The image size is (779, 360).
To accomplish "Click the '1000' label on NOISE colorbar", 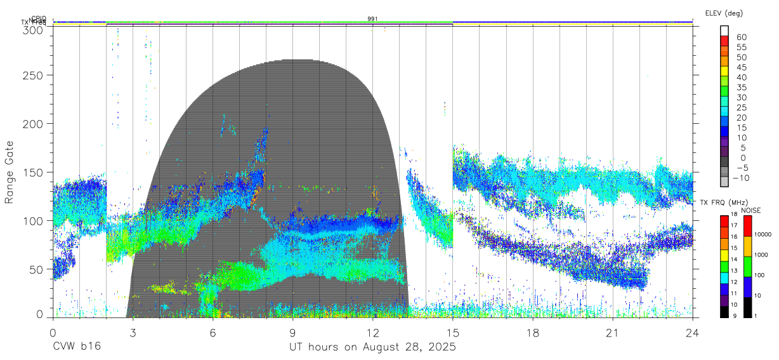I will (762, 255).
